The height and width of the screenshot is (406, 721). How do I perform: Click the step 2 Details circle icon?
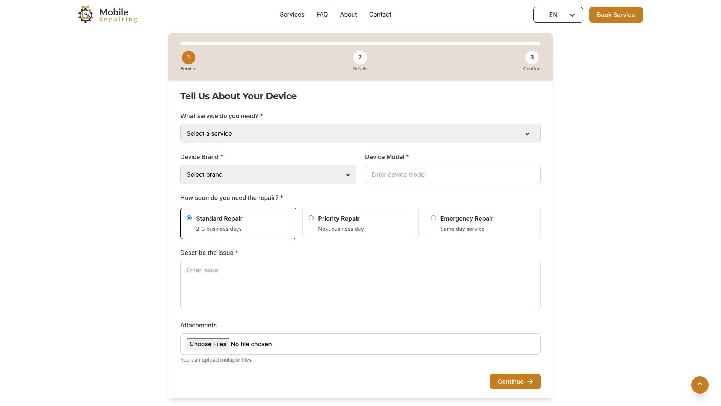359,57
